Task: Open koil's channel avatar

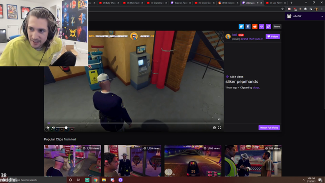Action: (x=228, y=37)
